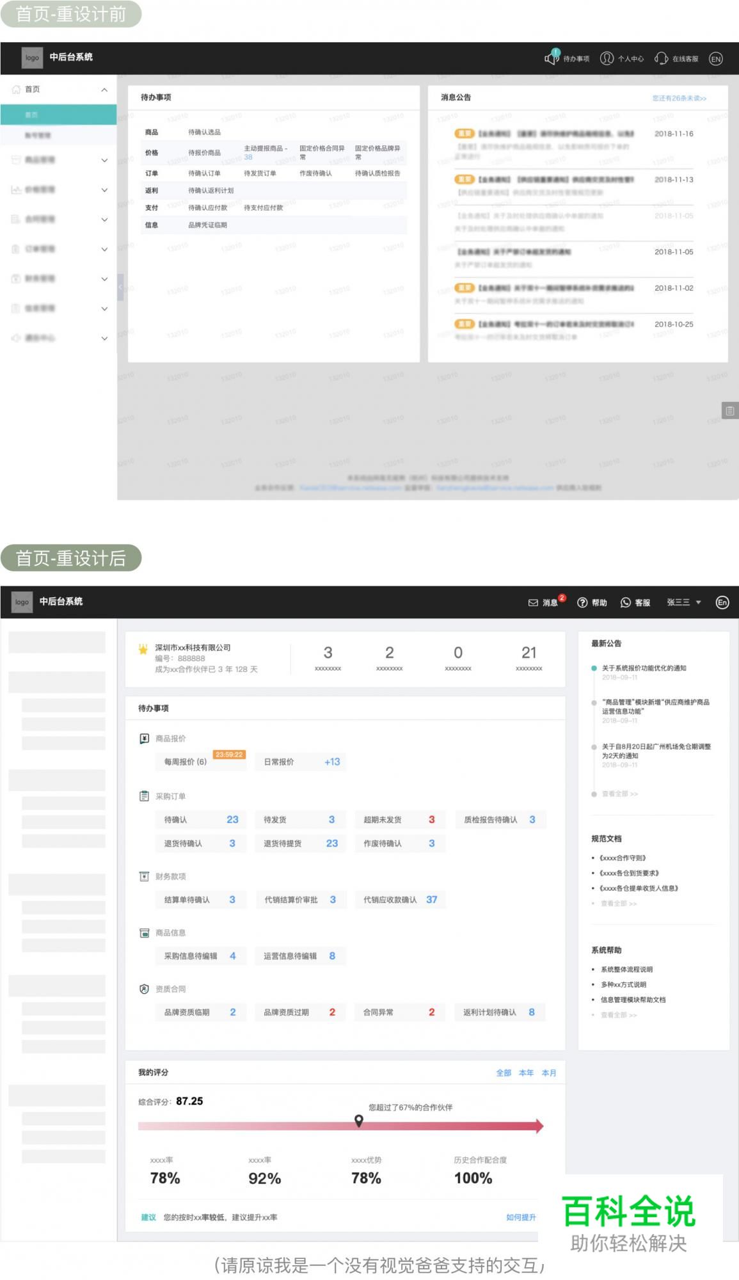
Task: Click the crown icon beside 深圳市xx科技有限公司
Action: (x=143, y=649)
